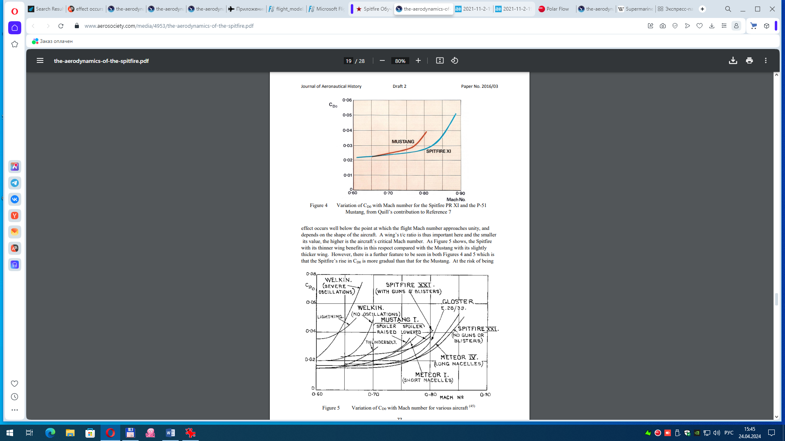Open Word from the taskbar
This screenshot has width=785, height=441.
pos(170,433)
